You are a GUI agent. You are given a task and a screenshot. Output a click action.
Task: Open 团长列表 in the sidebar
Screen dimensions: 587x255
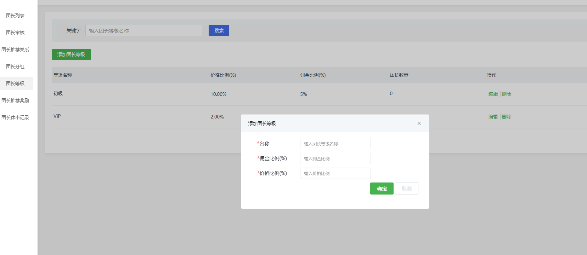(x=15, y=16)
